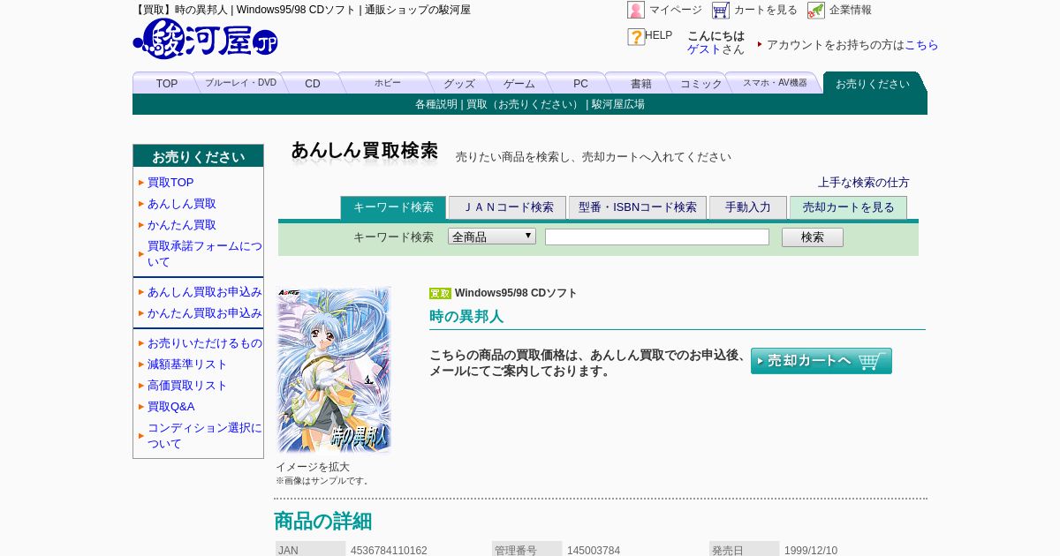
Task: Click the 商品の詳細 heading
Action: pos(323,521)
